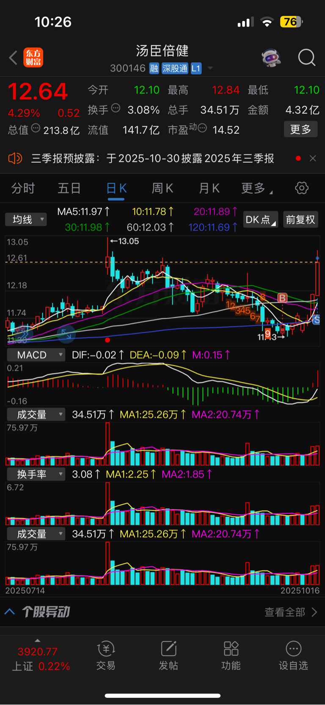The width and height of the screenshot is (325, 705).
Task: Open the 交易 trade icon
Action: 106,656
